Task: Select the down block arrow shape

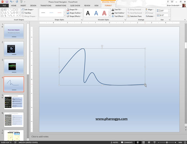Action: coord(17,13)
